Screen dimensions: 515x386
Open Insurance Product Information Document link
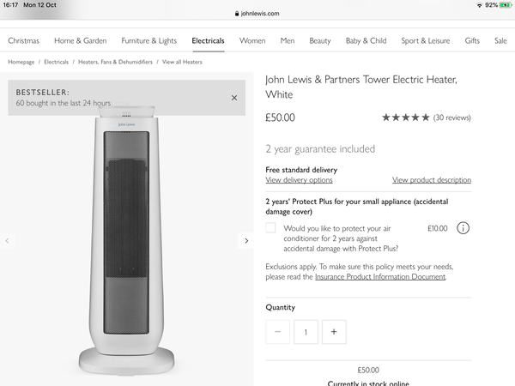(x=380, y=277)
